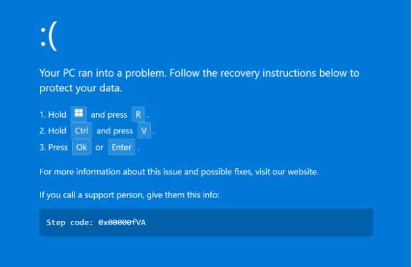Screen dimensions: 412x267
Task: Click 'or' between Ok and Enter
Action: (99, 147)
